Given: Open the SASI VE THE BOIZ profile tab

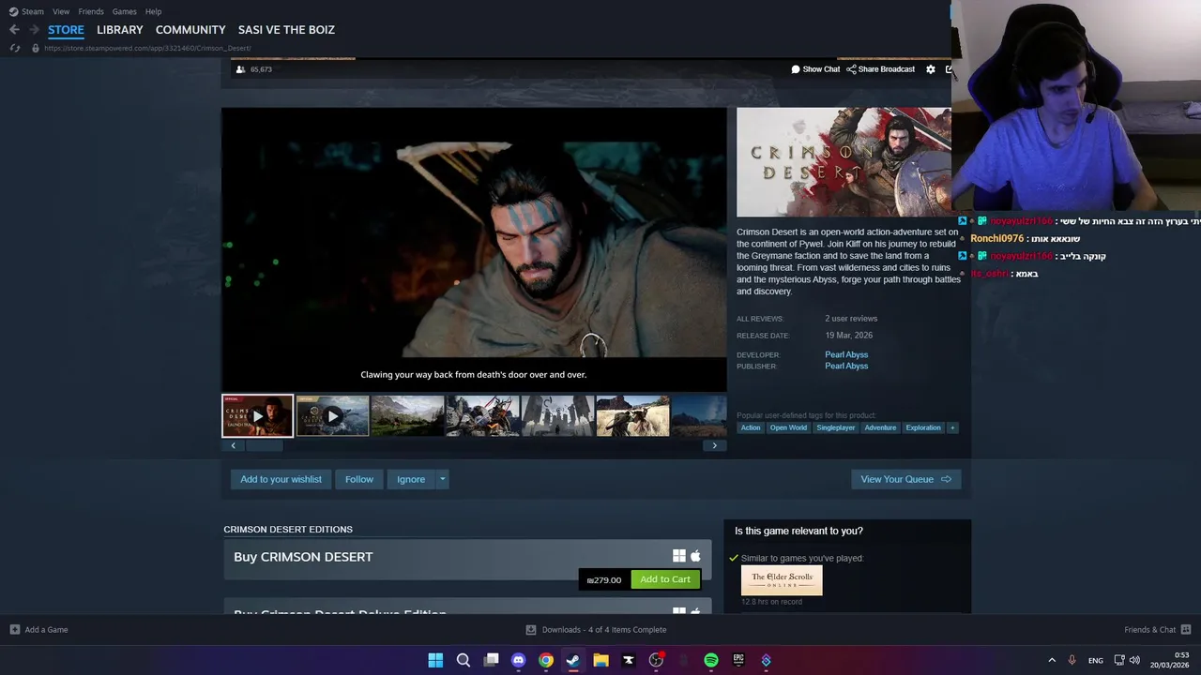Looking at the screenshot, I should [x=286, y=30].
